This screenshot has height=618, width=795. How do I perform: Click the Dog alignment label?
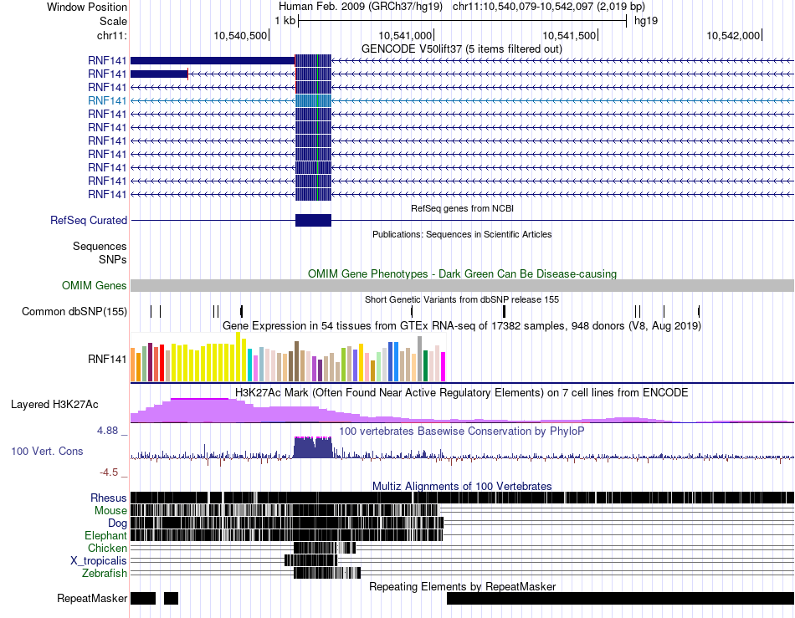pos(117,524)
